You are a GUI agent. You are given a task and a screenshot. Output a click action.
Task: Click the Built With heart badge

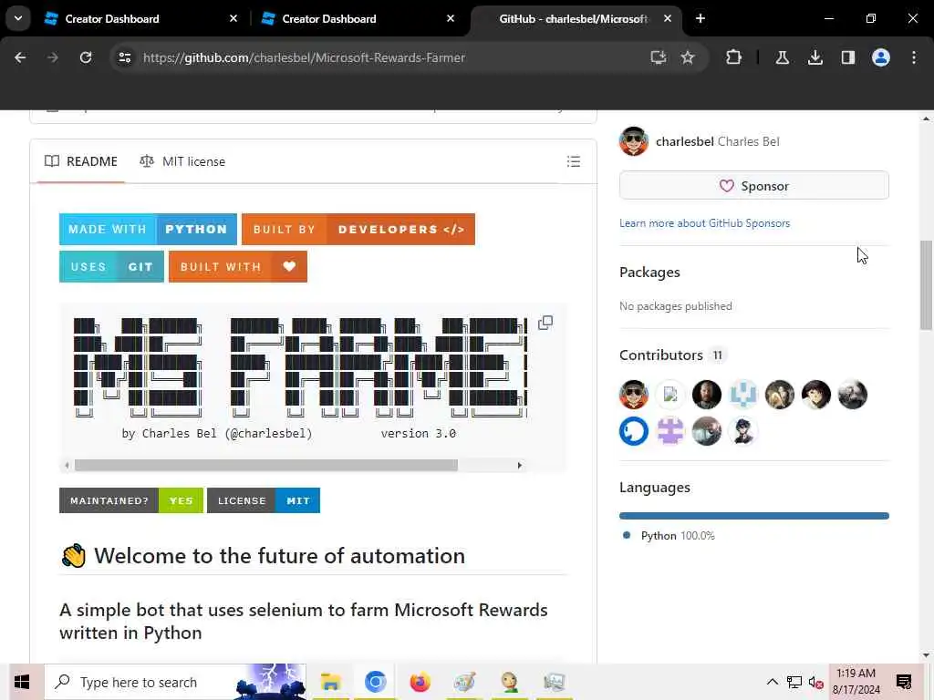pyautogui.click(x=238, y=267)
